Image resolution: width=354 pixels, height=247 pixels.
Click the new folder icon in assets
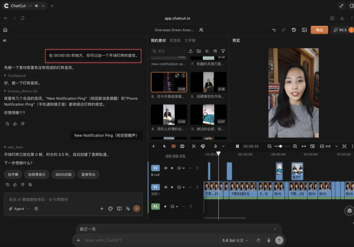tap(199, 51)
